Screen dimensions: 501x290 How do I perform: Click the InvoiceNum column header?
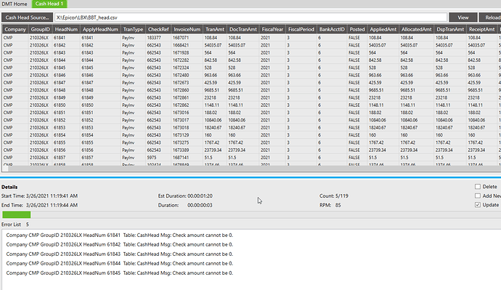(187, 29)
